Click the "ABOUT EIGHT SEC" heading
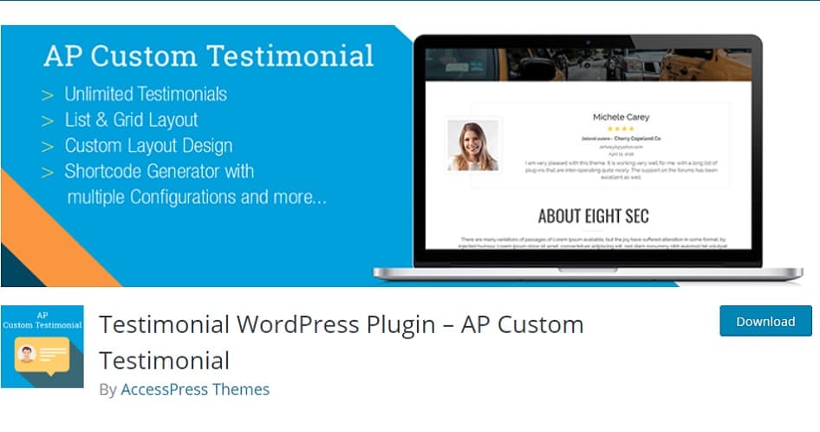820x432 pixels. coord(594,216)
